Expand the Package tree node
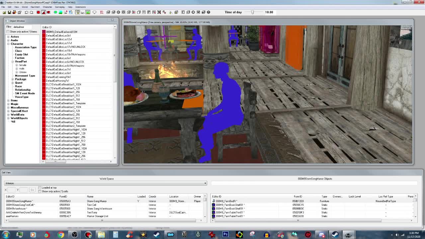Image resolution: width=425 pixels, height=239 pixels. click(x=13, y=79)
